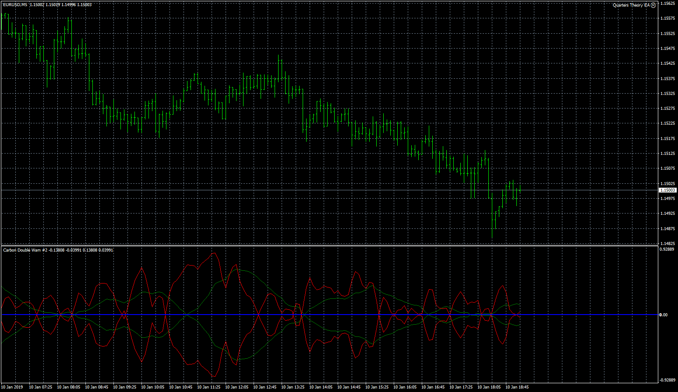Click the '10 Jan 16:45' time axis label
Screen dimensions: 678x392
pos(433,387)
